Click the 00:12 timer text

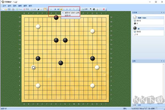pos(139,21)
